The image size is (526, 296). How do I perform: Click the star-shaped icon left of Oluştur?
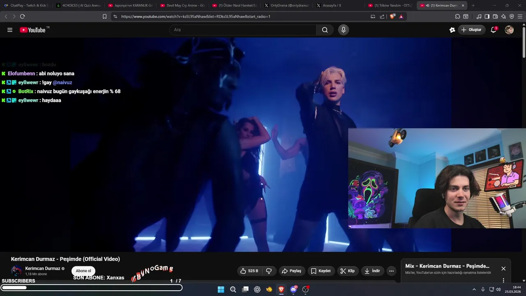point(452,30)
